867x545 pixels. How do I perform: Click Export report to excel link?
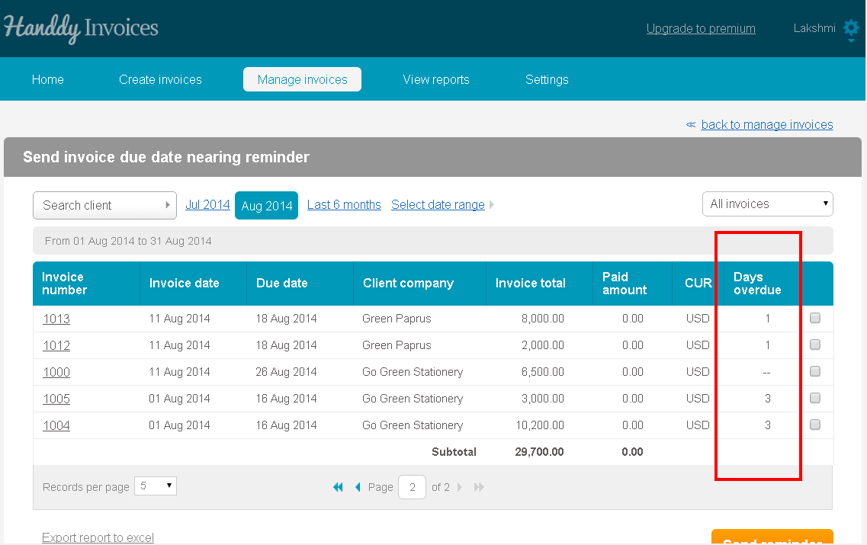98,537
